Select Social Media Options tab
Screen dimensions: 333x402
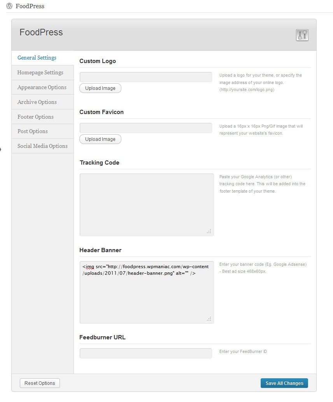point(42,146)
